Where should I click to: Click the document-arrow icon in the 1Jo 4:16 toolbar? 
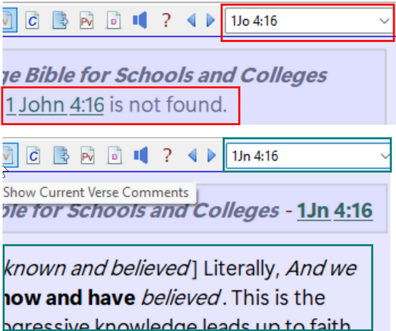pyautogui.click(x=60, y=20)
